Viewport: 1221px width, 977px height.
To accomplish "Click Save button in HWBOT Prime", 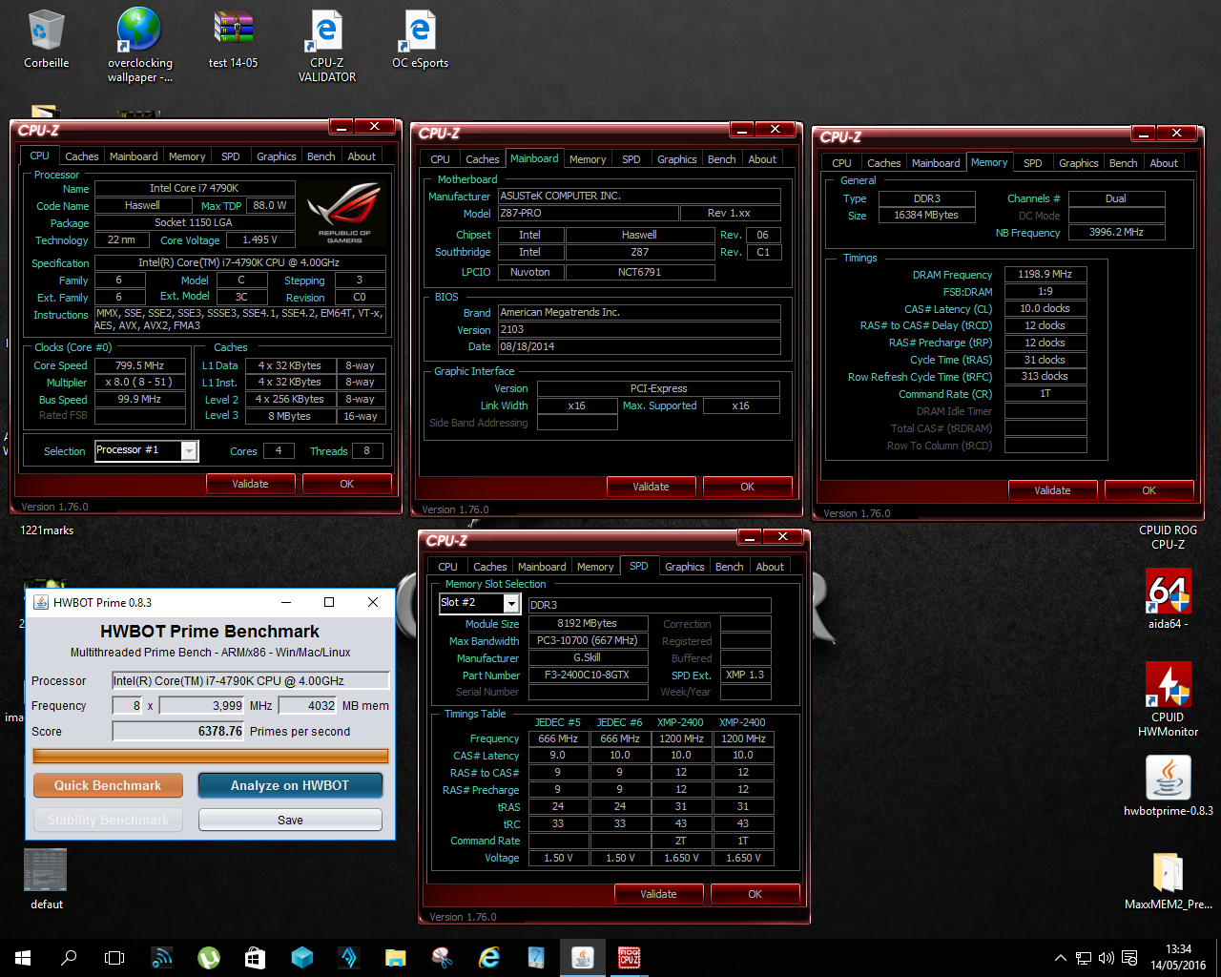I will click(x=290, y=820).
